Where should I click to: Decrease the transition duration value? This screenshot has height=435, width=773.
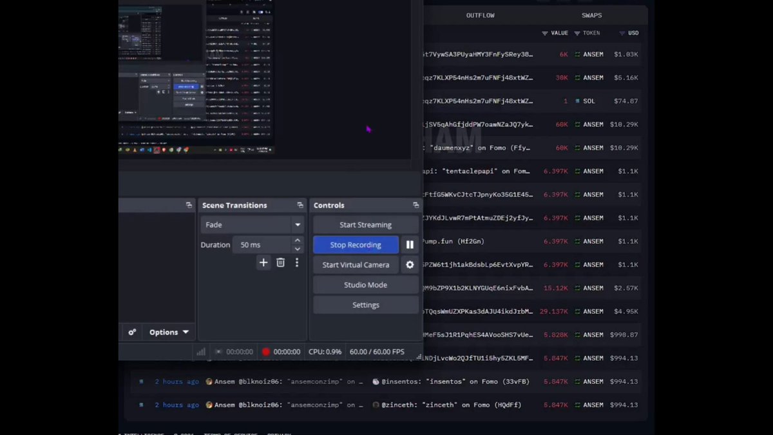point(298,249)
